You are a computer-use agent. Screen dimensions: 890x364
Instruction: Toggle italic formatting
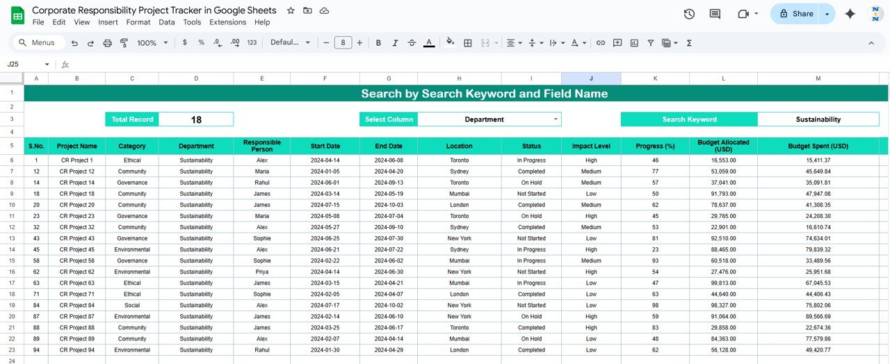395,43
